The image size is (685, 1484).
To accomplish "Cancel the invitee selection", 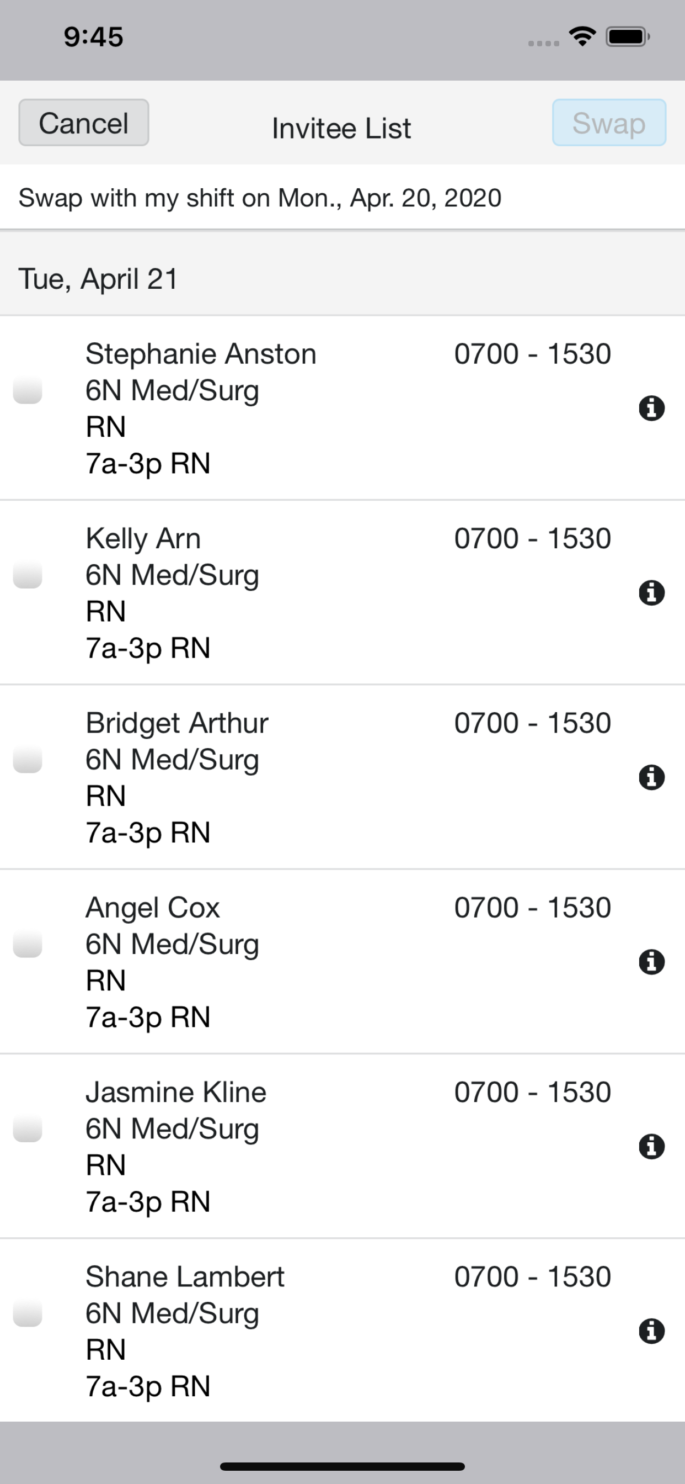I will [84, 123].
